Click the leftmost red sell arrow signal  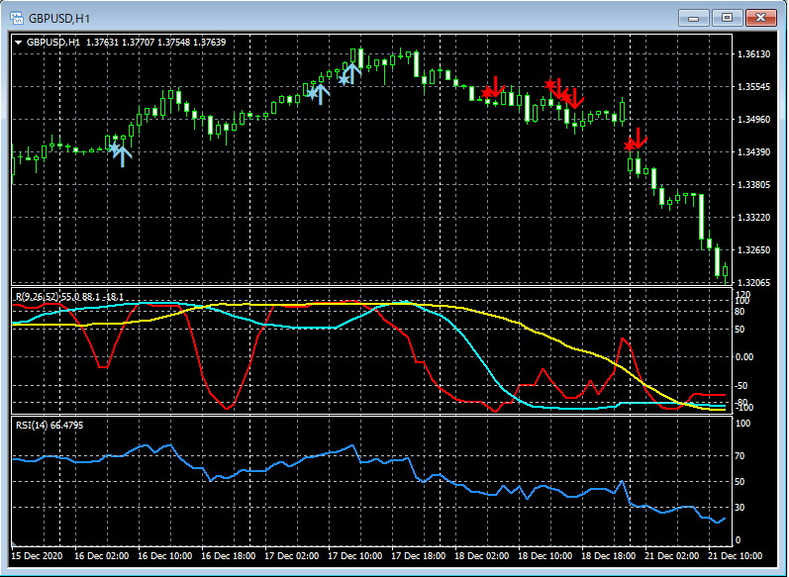click(495, 88)
